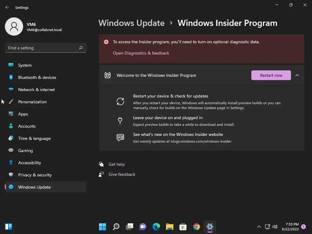Click the VM6@collabnet.local account text

pyautogui.click(x=44, y=30)
